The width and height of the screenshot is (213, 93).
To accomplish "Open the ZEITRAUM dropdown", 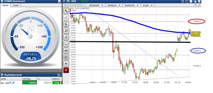I will (x=114, y=5).
